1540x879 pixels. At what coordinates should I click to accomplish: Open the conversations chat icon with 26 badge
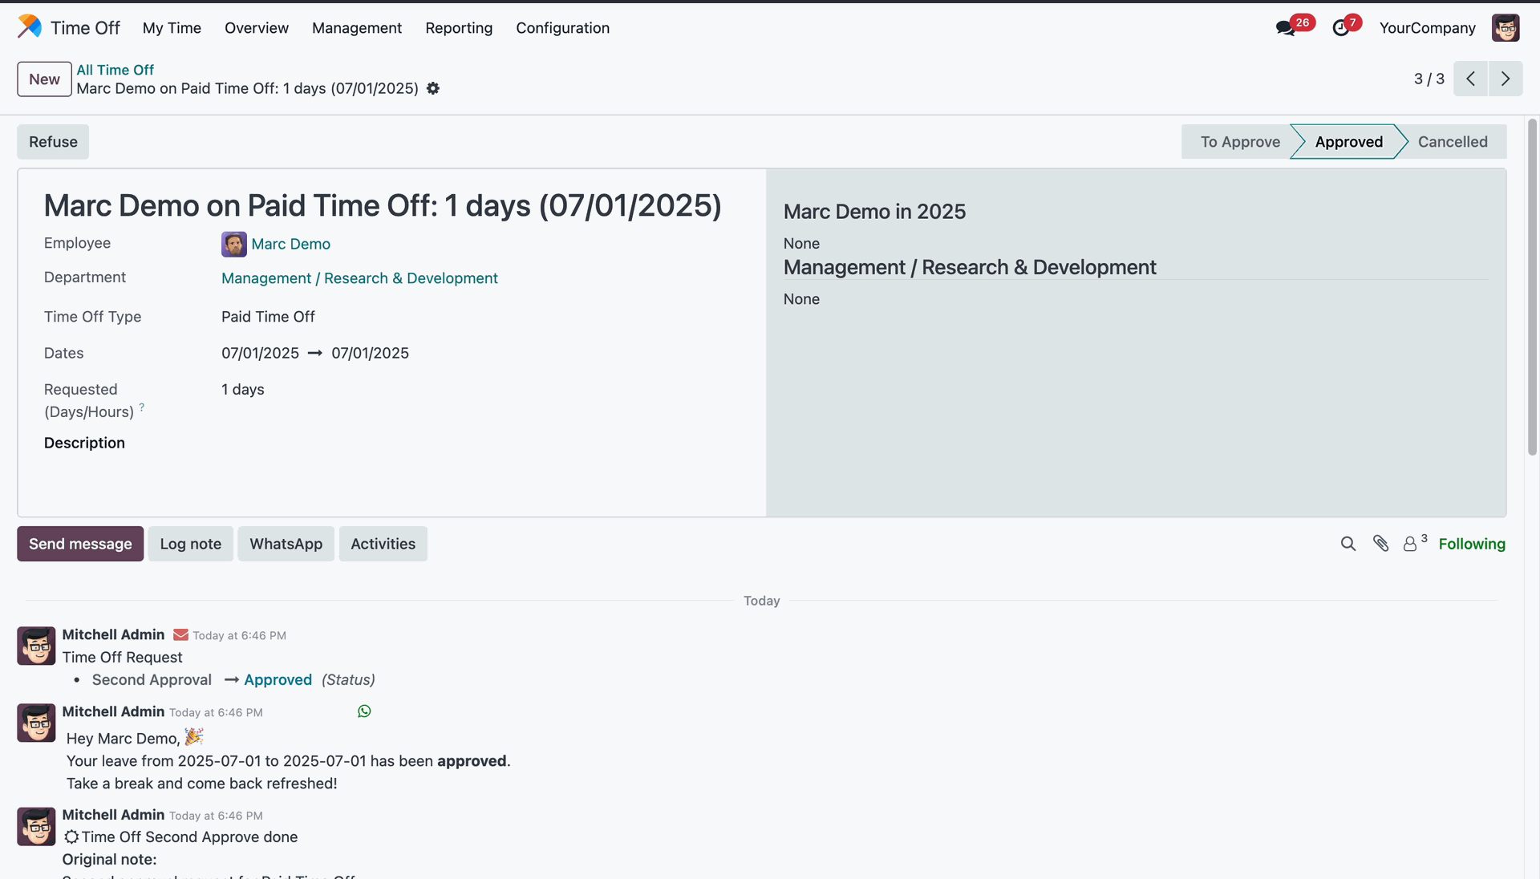click(1286, 28)
